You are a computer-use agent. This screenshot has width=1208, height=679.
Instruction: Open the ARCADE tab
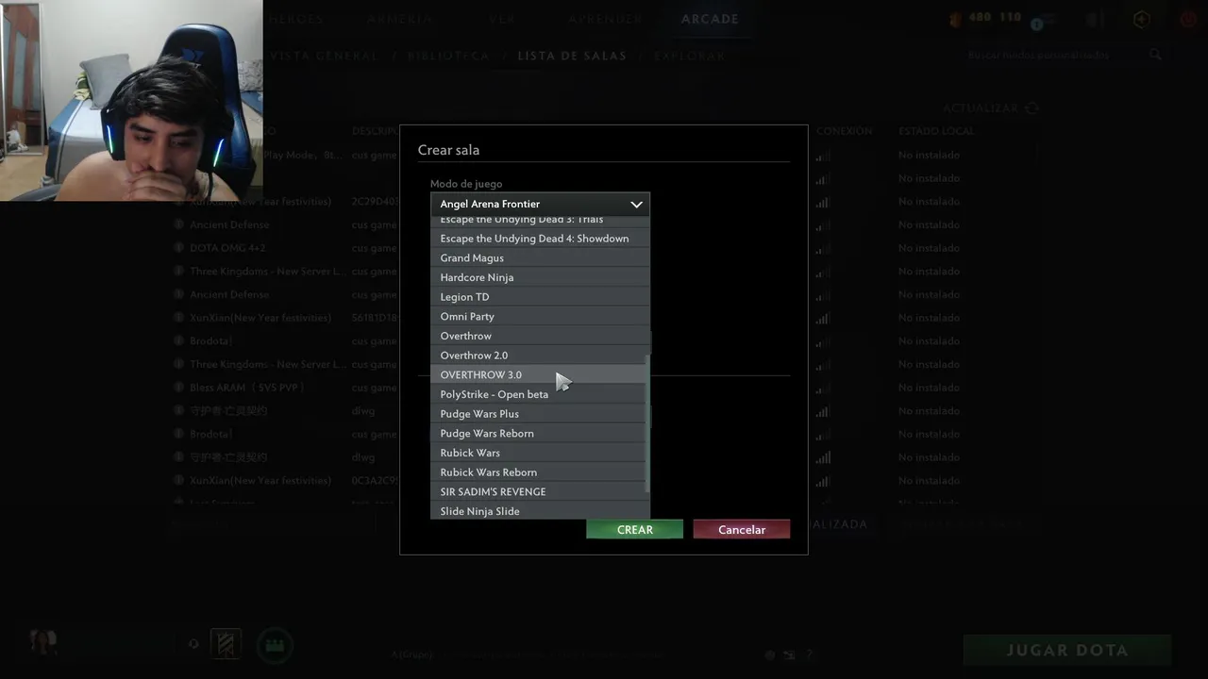tap(710, 19)
